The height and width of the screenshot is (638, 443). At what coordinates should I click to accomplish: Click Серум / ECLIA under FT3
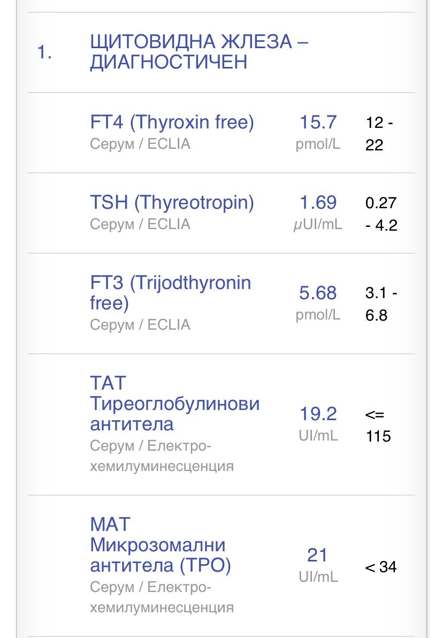click(140, 325)
